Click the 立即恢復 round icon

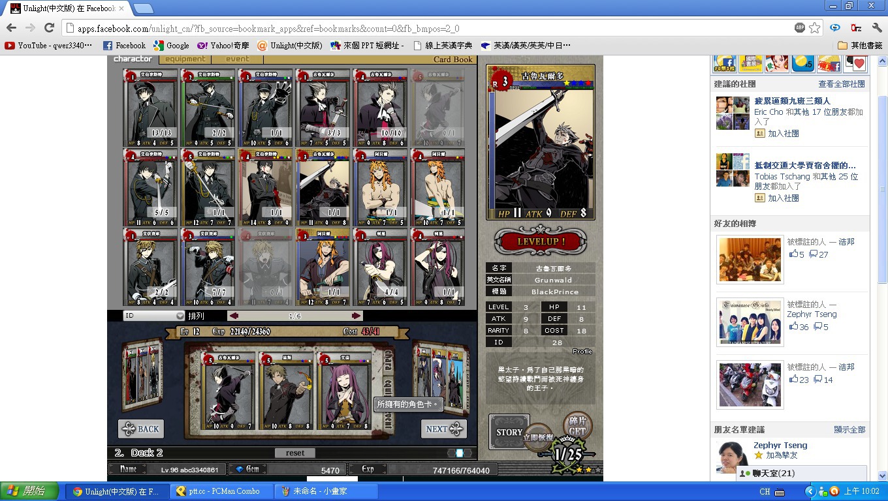pyautogui.click(x=538, y=438)
